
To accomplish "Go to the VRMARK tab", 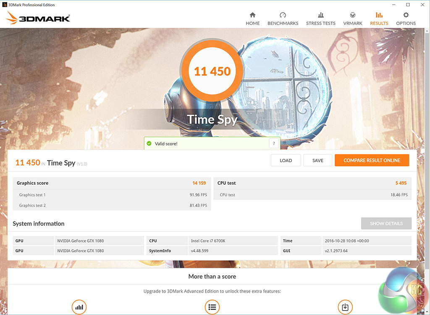I will tap(353, 19).
